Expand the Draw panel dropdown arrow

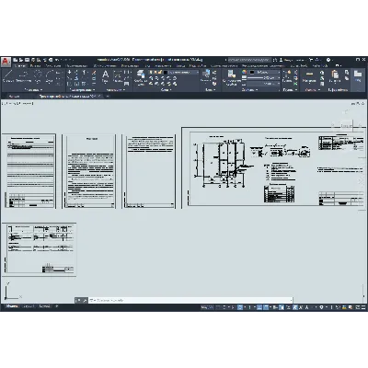pos(41,90)
